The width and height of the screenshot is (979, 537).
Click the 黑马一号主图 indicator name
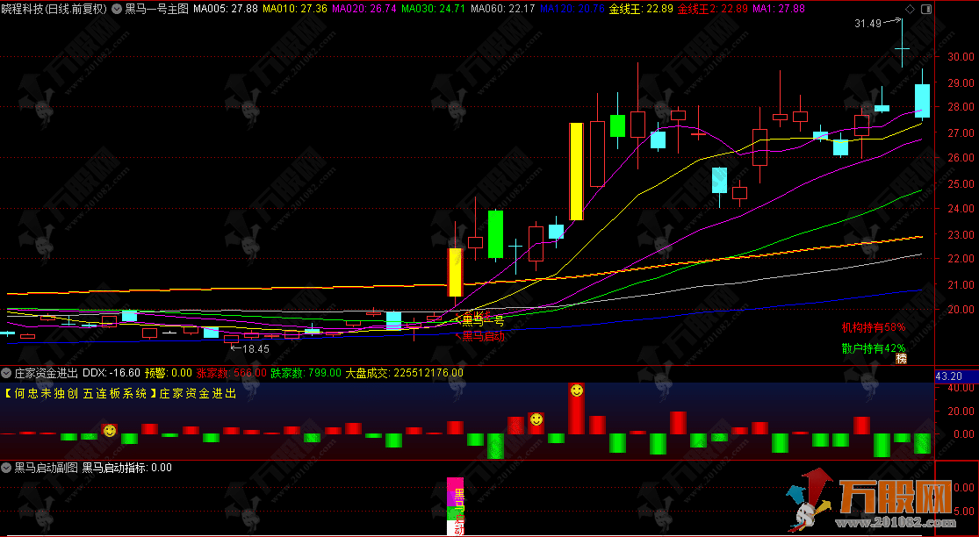tap(156, 9)
